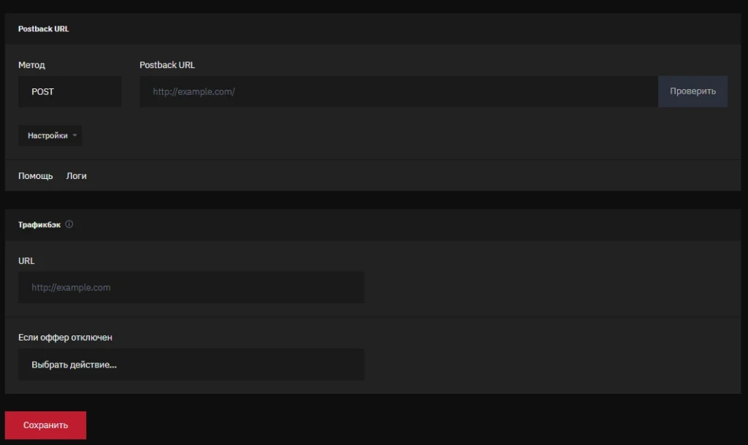
Task: Expand the Настройки dropdown
Action: [x=50, y=135]
